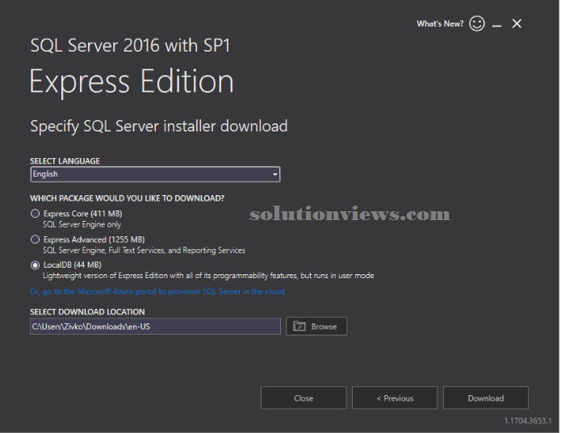Click the smiley feedback icon
Viewport: 561px width, 433px height.
pyautogui.click(x=477, y=24)
